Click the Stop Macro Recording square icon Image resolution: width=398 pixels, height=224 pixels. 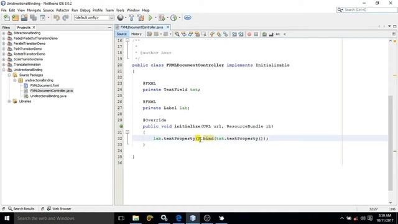pos(256,34)
